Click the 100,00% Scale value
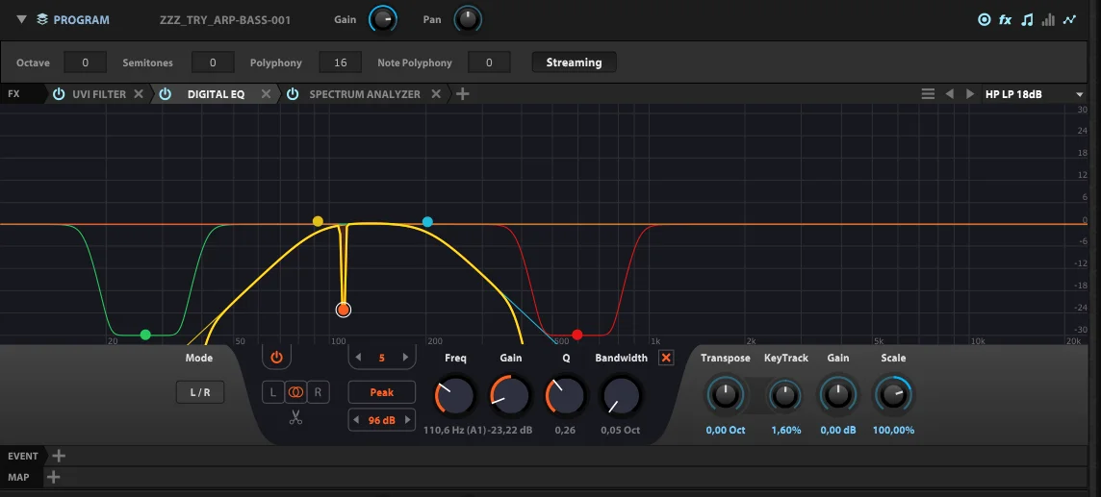1101x497 pixels. click(x=893, y=431)
